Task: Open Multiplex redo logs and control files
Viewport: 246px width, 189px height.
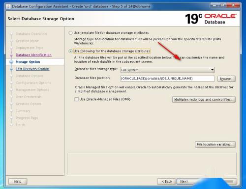Action: (204, 100)
